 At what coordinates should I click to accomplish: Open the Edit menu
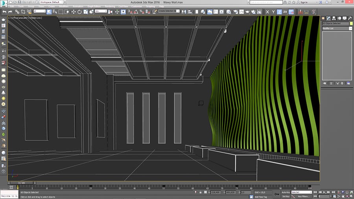pyautogui.click(x=12, y=7)
